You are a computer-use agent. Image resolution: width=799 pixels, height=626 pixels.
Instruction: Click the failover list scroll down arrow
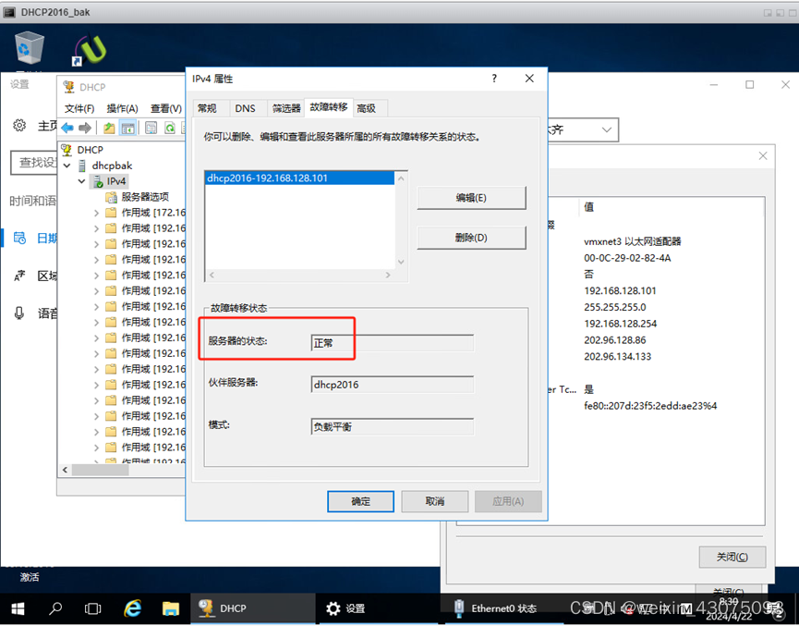(401, 263)
